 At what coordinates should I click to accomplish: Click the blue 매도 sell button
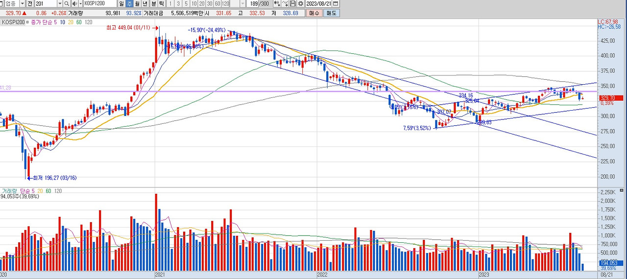click(x=332, y=13)
